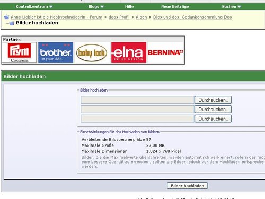The height and width of the screenshot is (199, 265).
Task: Open the Hilfe menu item
Action: click(x=129, y=7)
